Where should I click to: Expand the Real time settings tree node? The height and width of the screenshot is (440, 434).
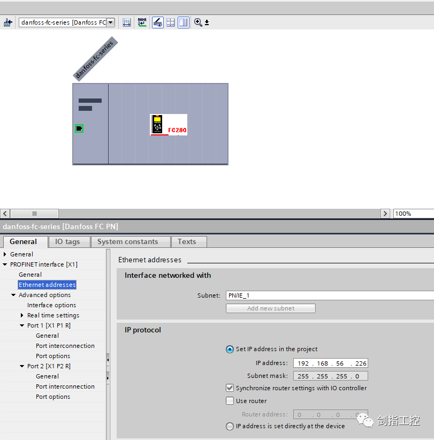coord(21,315)
